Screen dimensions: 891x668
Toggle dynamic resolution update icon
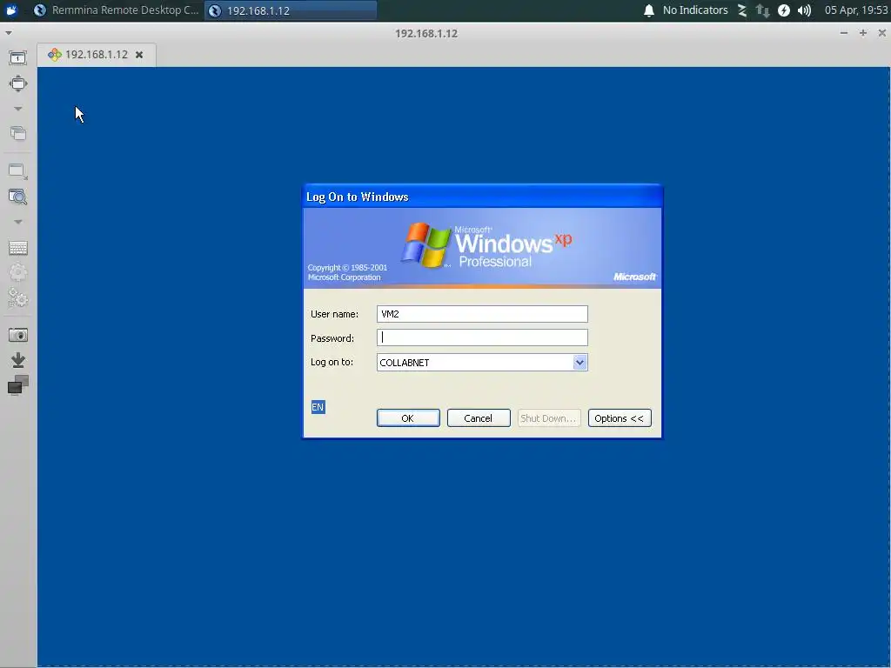17,171
